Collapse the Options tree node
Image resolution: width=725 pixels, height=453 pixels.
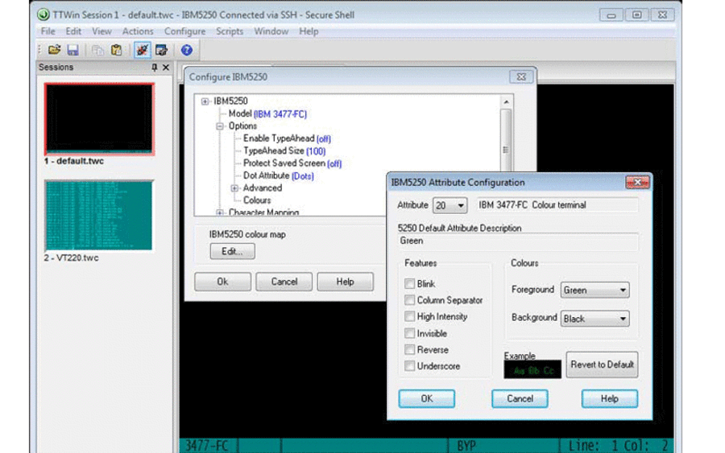tap(220, 126)
